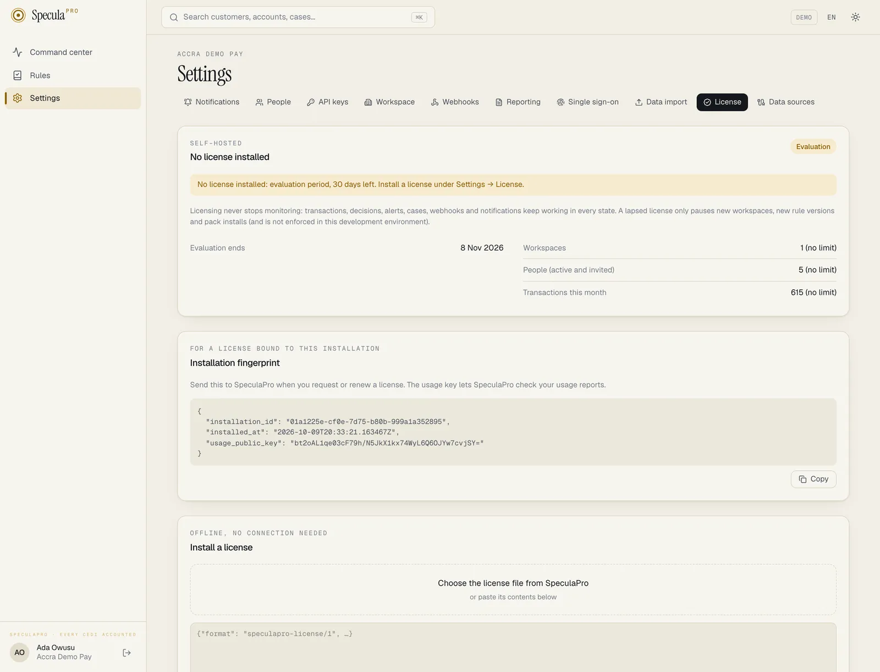The height and width of the screenshot is (672, 880).
Task: Go to the Data import tab
Action: (661, 102)
